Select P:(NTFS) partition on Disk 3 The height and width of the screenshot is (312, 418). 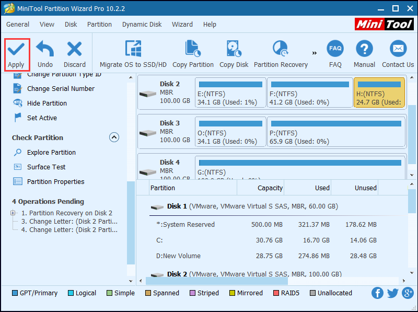point(336,132)
